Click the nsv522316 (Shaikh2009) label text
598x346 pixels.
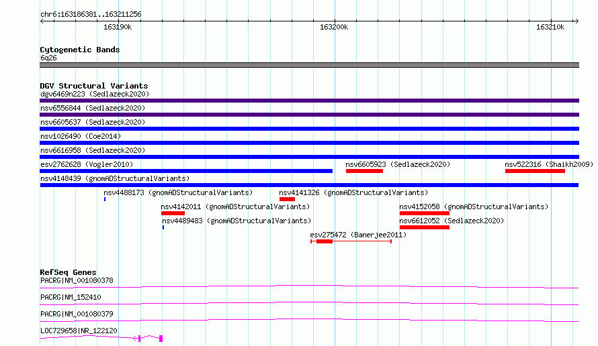(549, 164)
